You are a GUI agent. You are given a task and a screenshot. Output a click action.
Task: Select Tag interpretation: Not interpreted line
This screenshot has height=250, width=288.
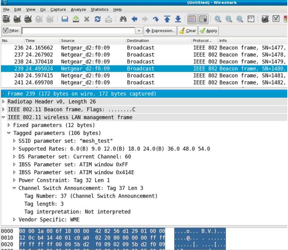(77, 212)
